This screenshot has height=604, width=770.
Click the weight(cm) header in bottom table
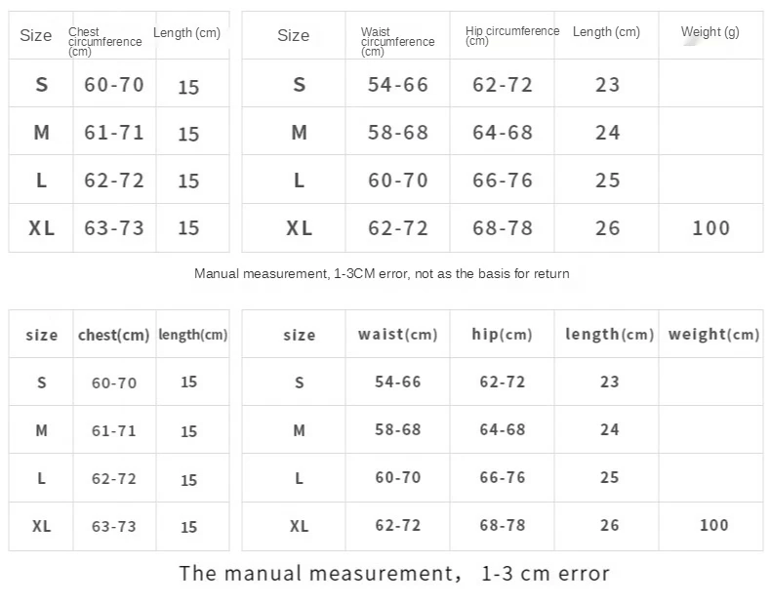pyautogui.click(x=713, y=335)
